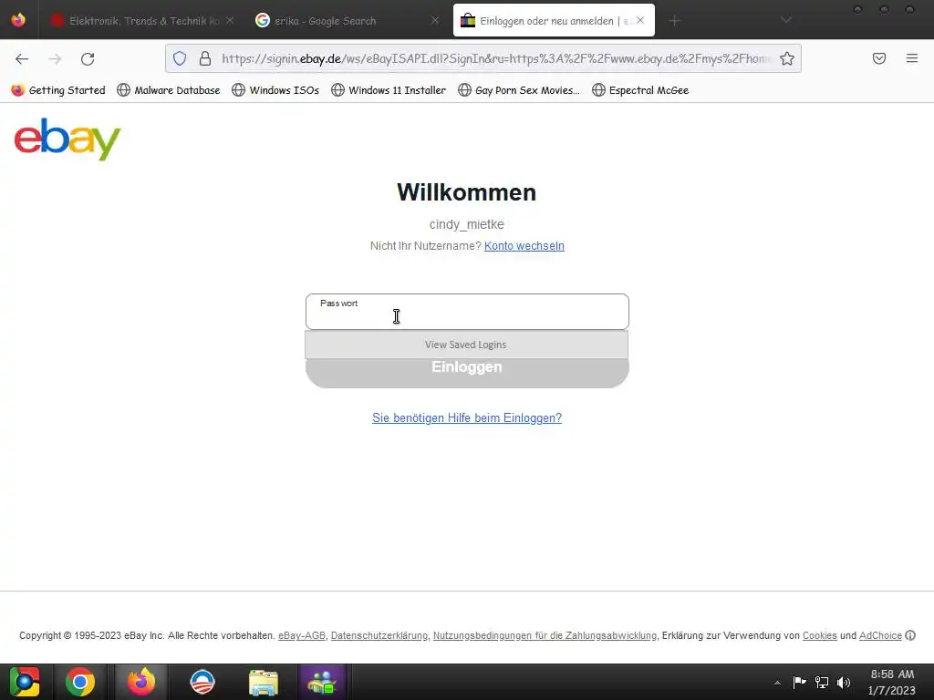Focus the Passwort input field
The width and height of the screenshot is (934, 700).
(x=467, y=312)
